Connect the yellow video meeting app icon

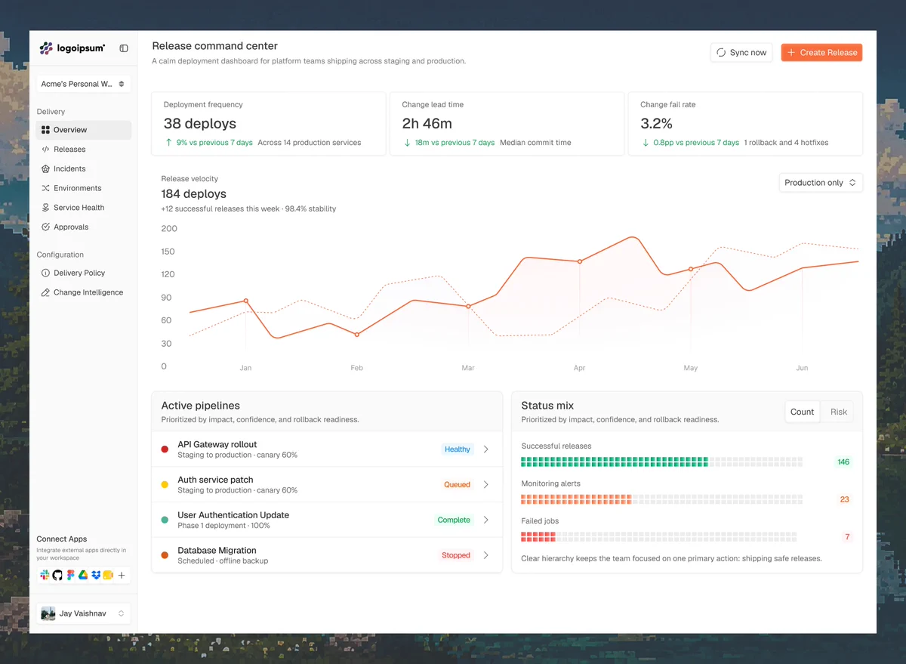coord(108,576)
